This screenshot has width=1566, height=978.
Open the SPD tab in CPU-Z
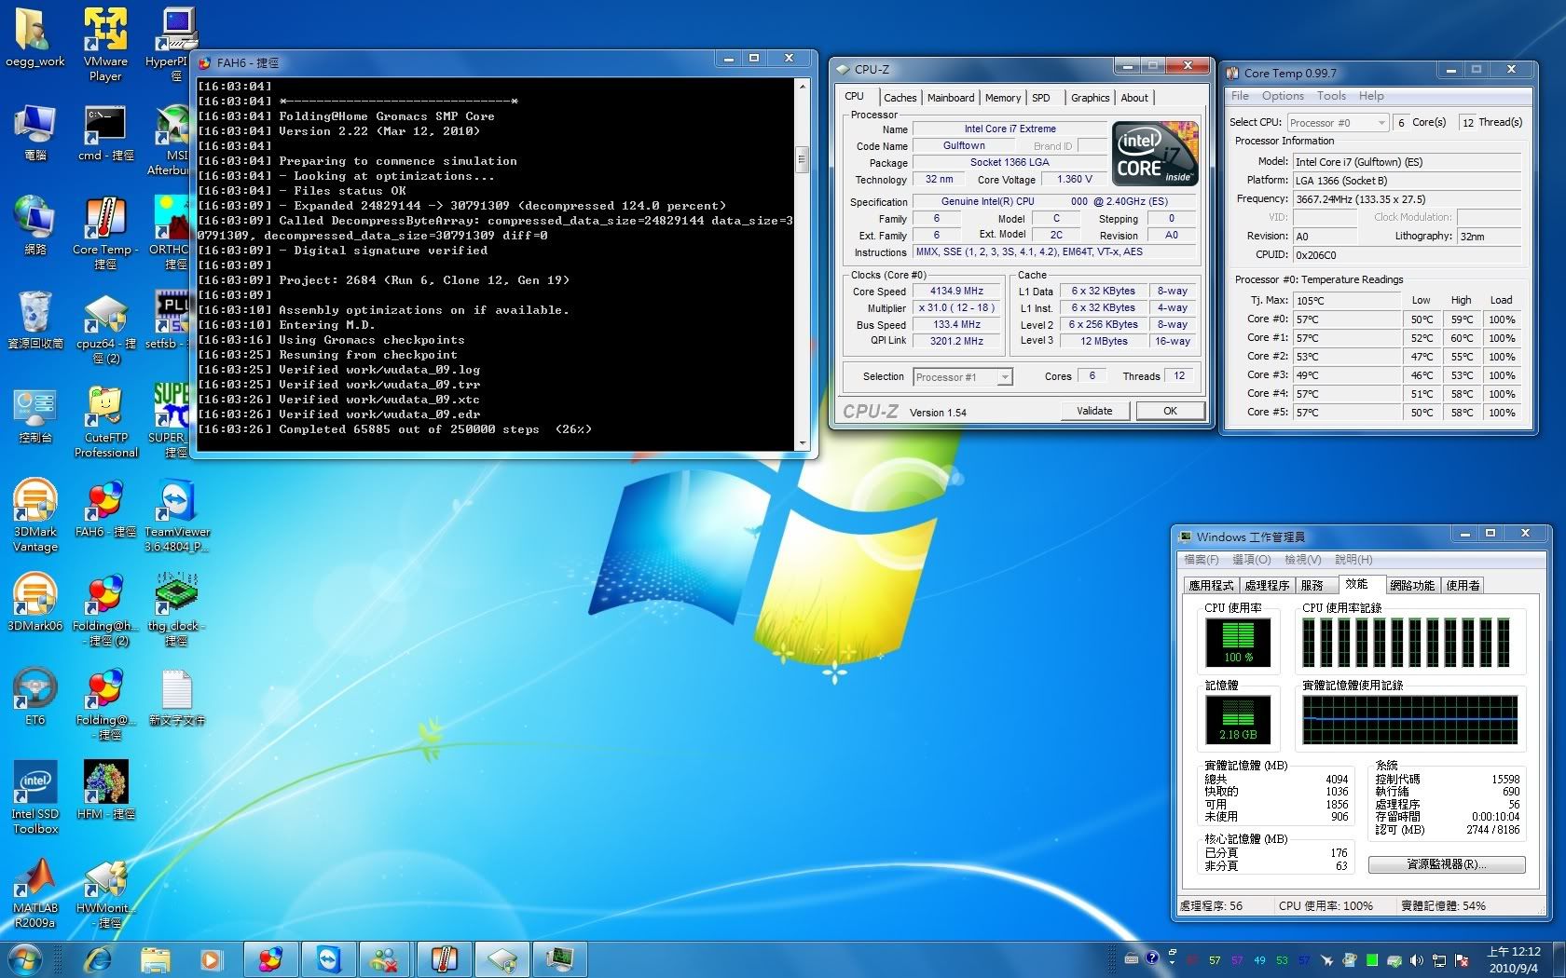(x=1041, y=98)
